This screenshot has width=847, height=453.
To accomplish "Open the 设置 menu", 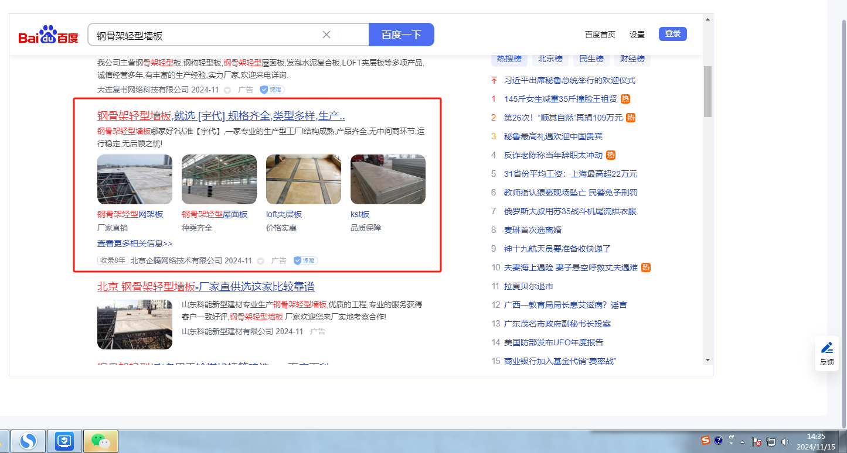I will [637, 35].
